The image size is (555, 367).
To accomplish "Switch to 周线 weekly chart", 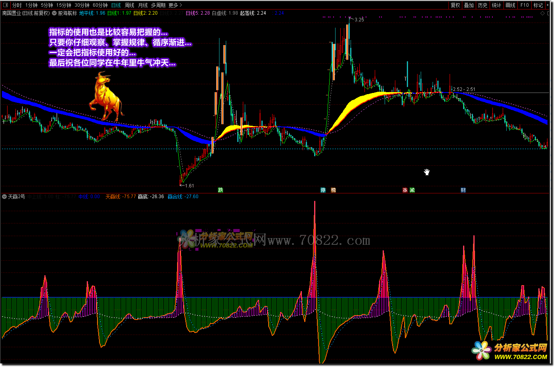I will coord(130,5).
